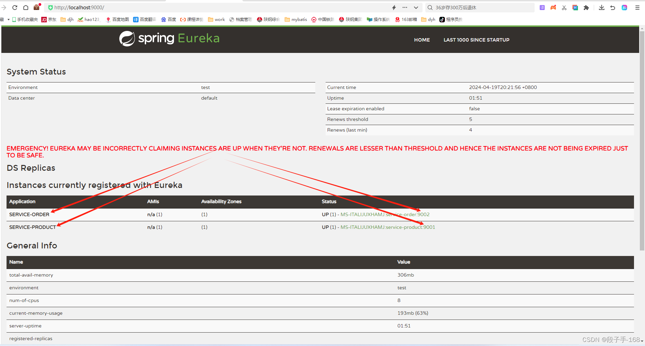This screenshot has width=645, height=346.
Task: Open the 程序员 TikTok bookmark
Action: click(x=451, y=20)
